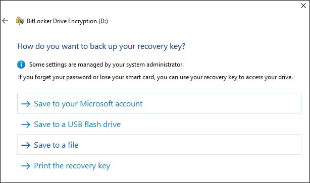310x183 pixels.
Task: Click the sentence about forgetting your password
Action: (156, 77)
